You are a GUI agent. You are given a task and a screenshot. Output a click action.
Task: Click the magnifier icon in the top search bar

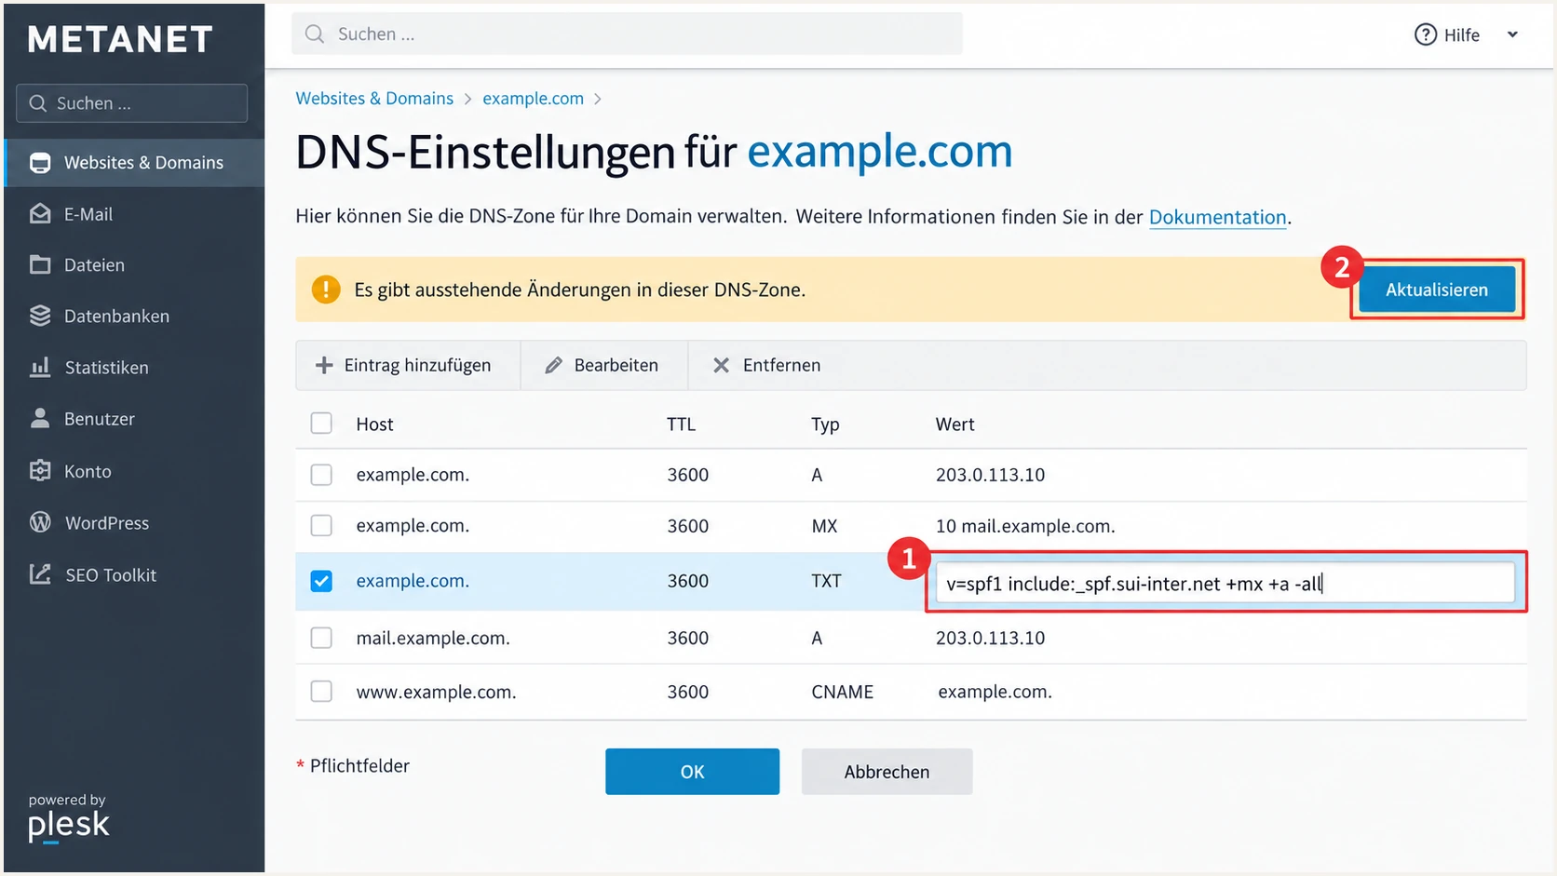(315, 34)
